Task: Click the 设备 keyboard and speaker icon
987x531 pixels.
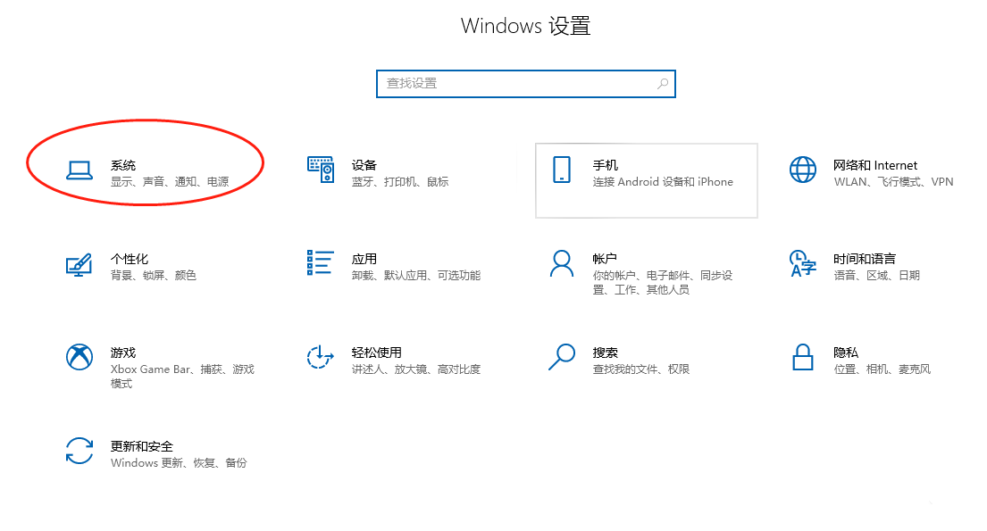Action: pos(321,170)
